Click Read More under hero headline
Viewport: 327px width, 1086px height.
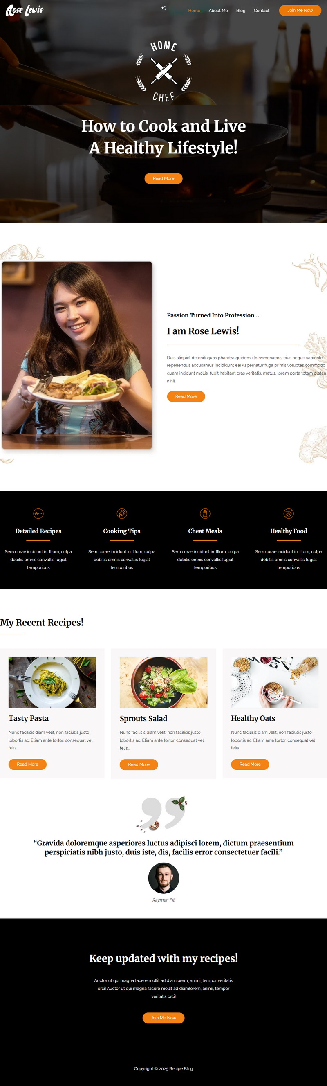[x=163, y=178]
